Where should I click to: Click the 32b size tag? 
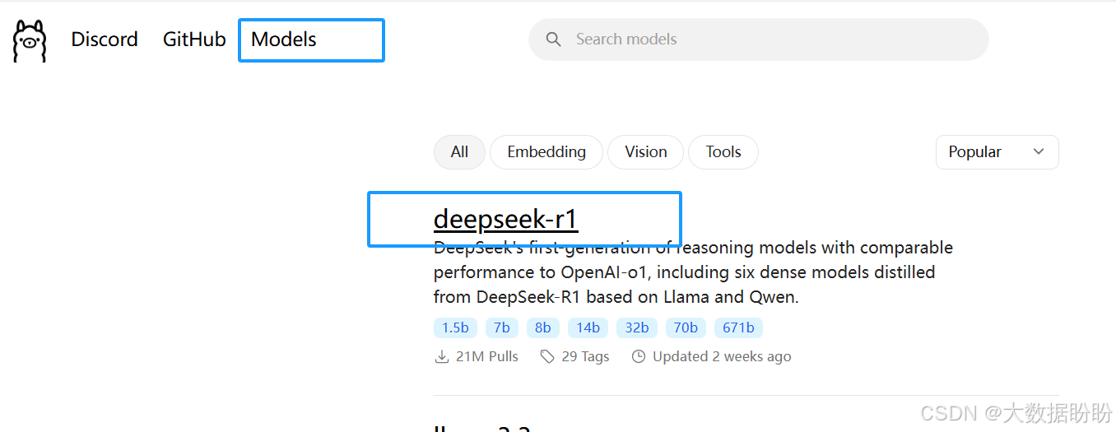click(x=637, y=327)
